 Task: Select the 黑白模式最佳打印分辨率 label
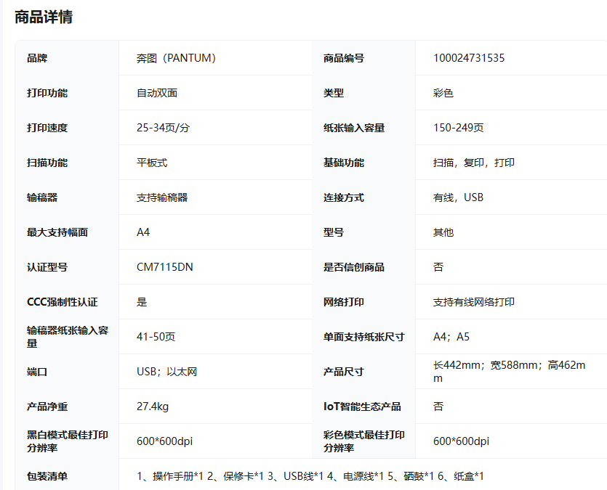(x=68, y=441)
